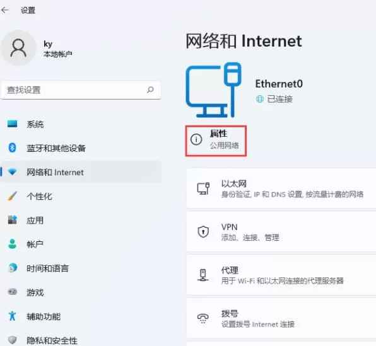This screenshot has width=376, height=346.
Task: Click the 个性化 paintbrush icon
Action: (x=12, y=196)
